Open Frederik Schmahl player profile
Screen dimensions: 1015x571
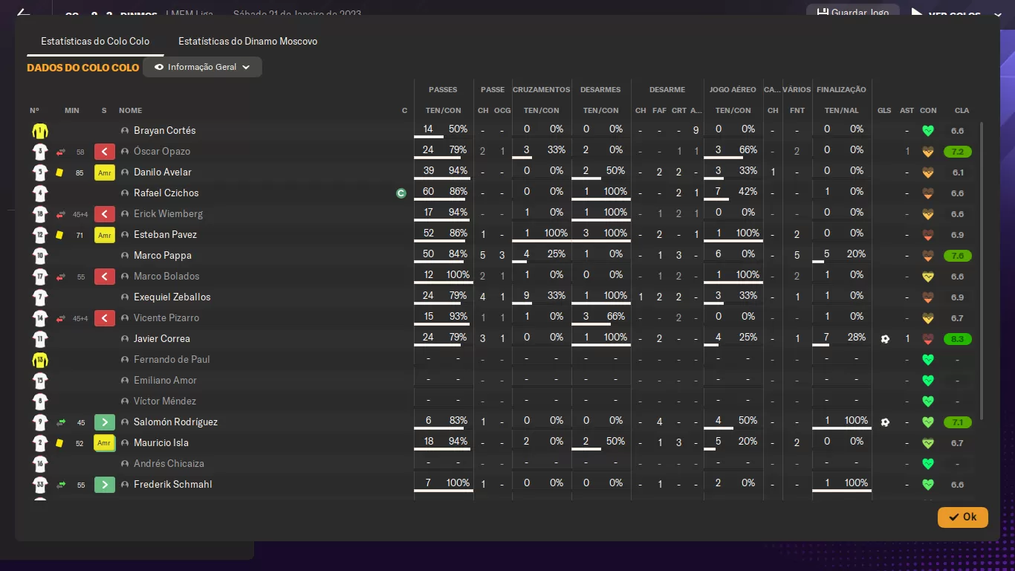coord(172,485)
